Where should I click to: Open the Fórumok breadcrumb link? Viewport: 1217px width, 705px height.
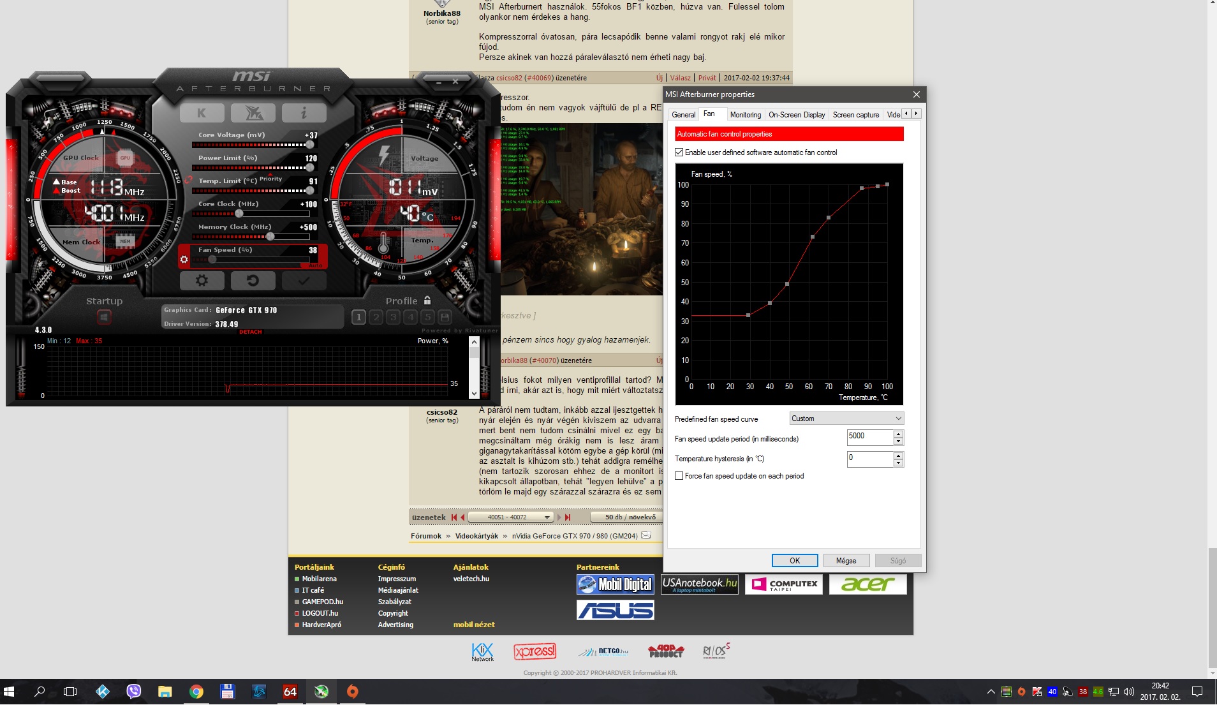[426, 536]
